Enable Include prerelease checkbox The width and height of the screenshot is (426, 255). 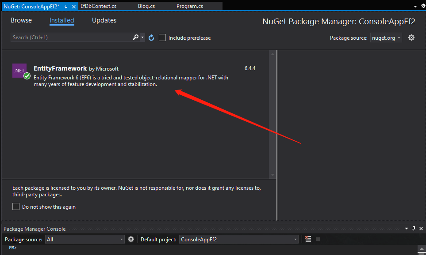pos(162,37)
